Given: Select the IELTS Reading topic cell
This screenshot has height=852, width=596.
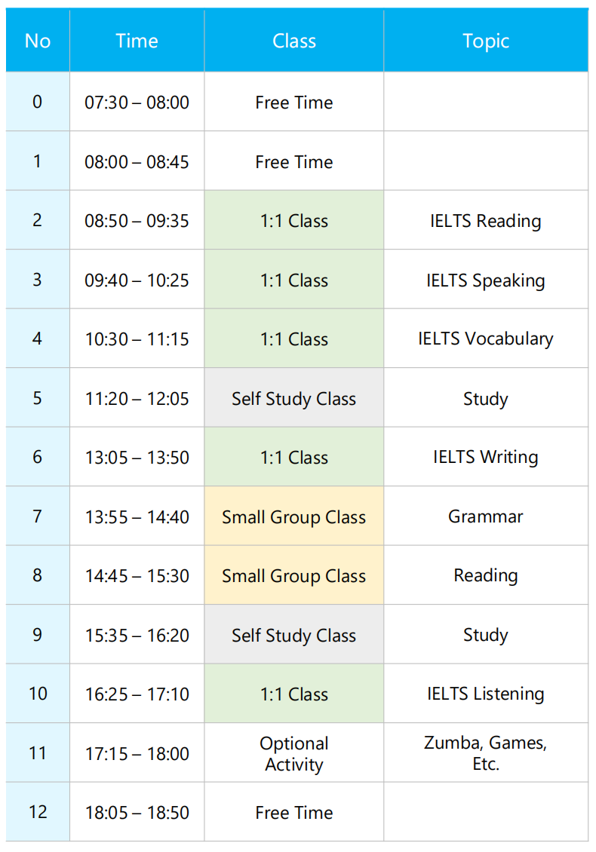Looking at the screenshot, I should point(486,220).
